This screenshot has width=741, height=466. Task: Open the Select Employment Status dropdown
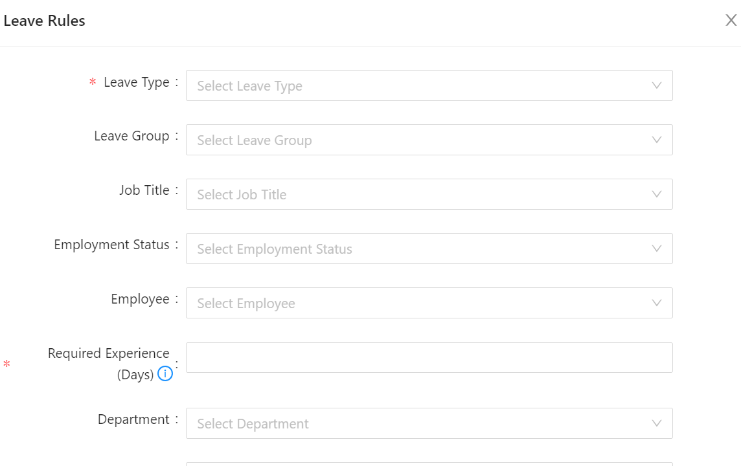[421, 249]
